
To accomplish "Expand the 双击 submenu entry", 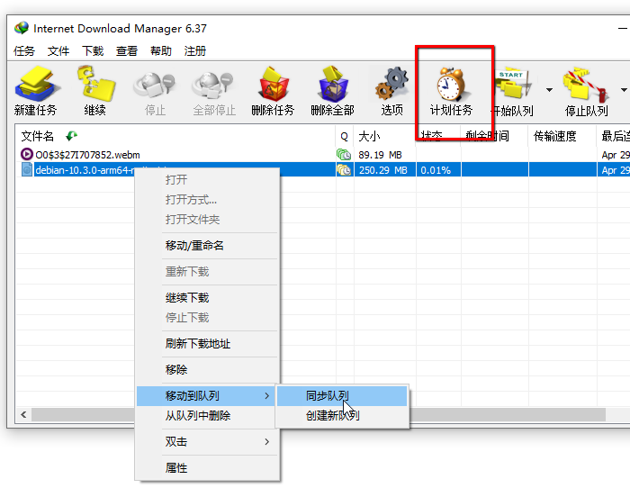I will pos(207,442).
